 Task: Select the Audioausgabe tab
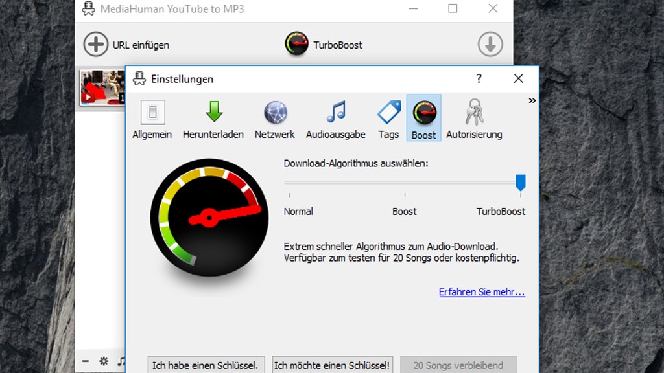(x=336, y=119)
